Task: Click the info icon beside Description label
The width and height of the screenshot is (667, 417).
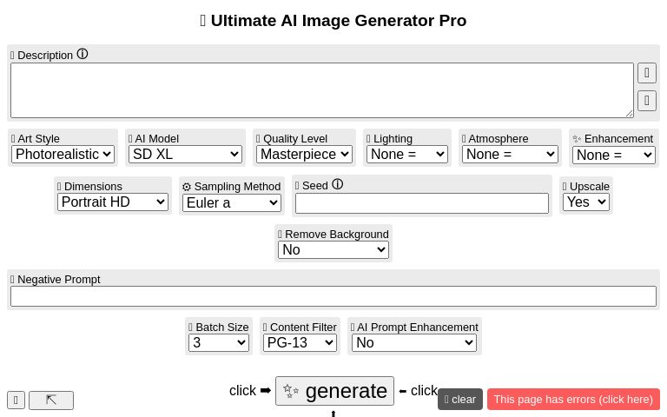Action: click(83, 54)
